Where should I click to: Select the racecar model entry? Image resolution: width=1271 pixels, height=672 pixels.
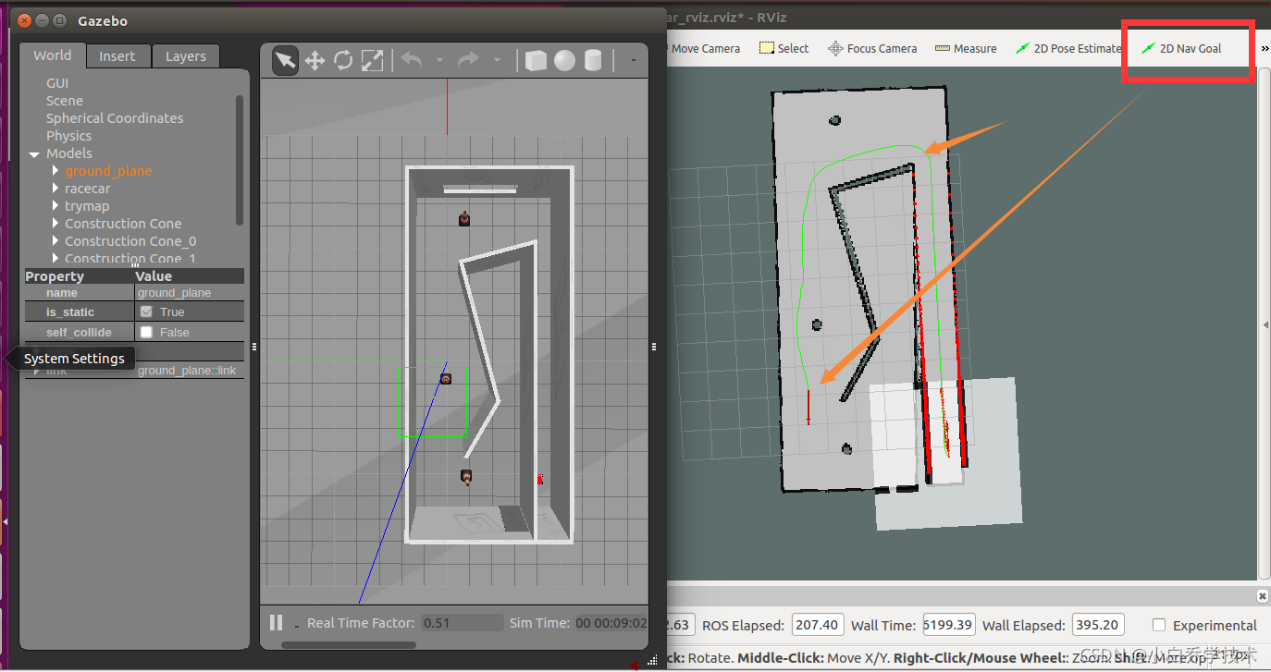click(88, 189)
